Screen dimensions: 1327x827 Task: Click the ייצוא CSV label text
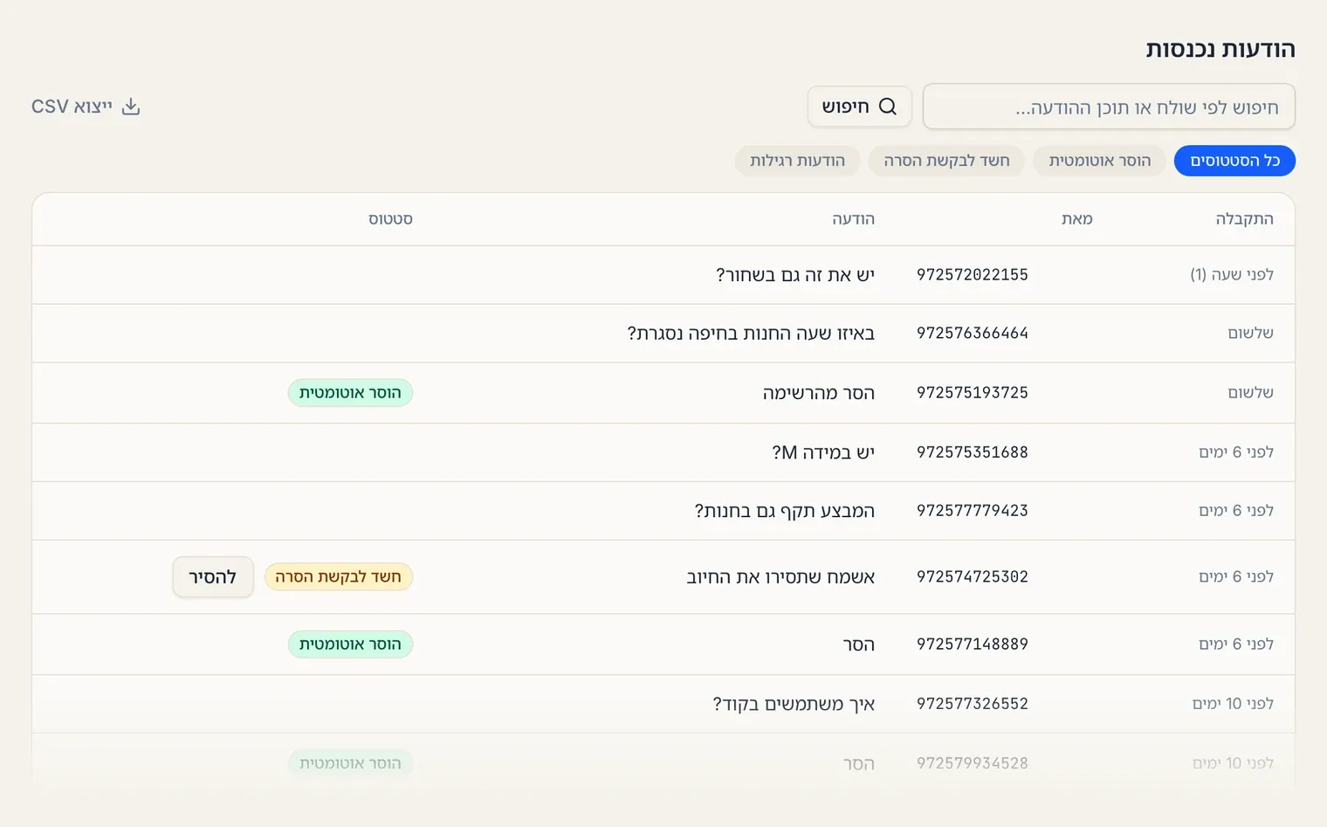click(x=72, y=107)
